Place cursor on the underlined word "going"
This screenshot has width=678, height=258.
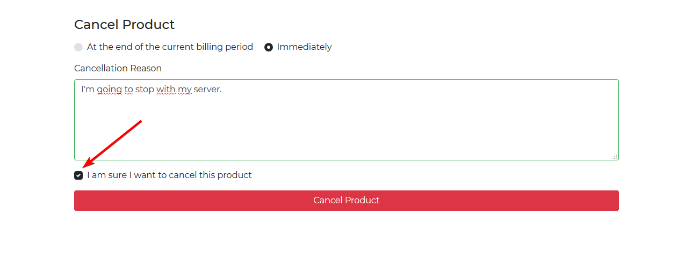click(109, 90)
